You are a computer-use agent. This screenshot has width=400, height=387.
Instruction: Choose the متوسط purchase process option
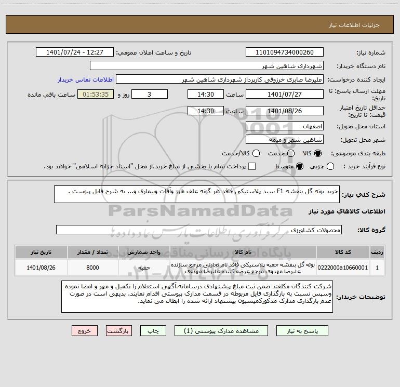pyautogui.click(x=300, y=166)
